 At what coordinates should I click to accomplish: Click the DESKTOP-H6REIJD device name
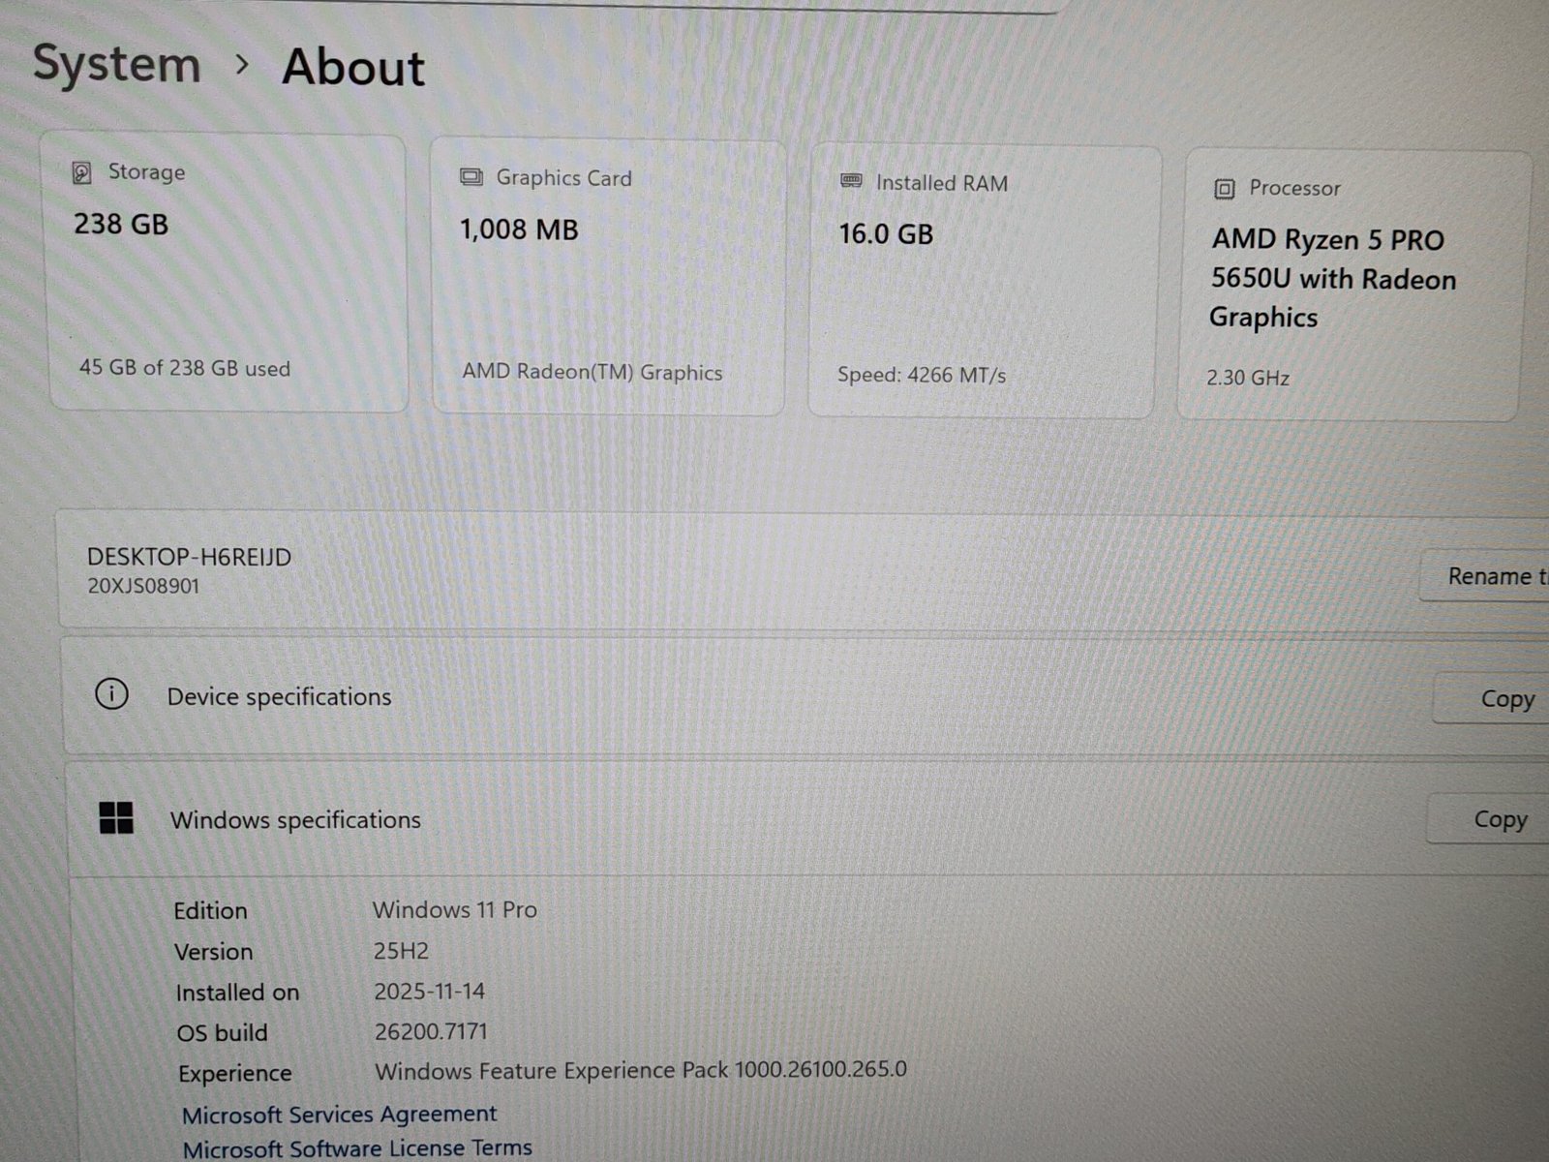pos(189,558)
